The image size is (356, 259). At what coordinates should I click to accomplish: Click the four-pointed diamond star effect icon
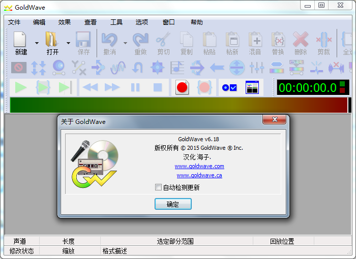[157, 68]
